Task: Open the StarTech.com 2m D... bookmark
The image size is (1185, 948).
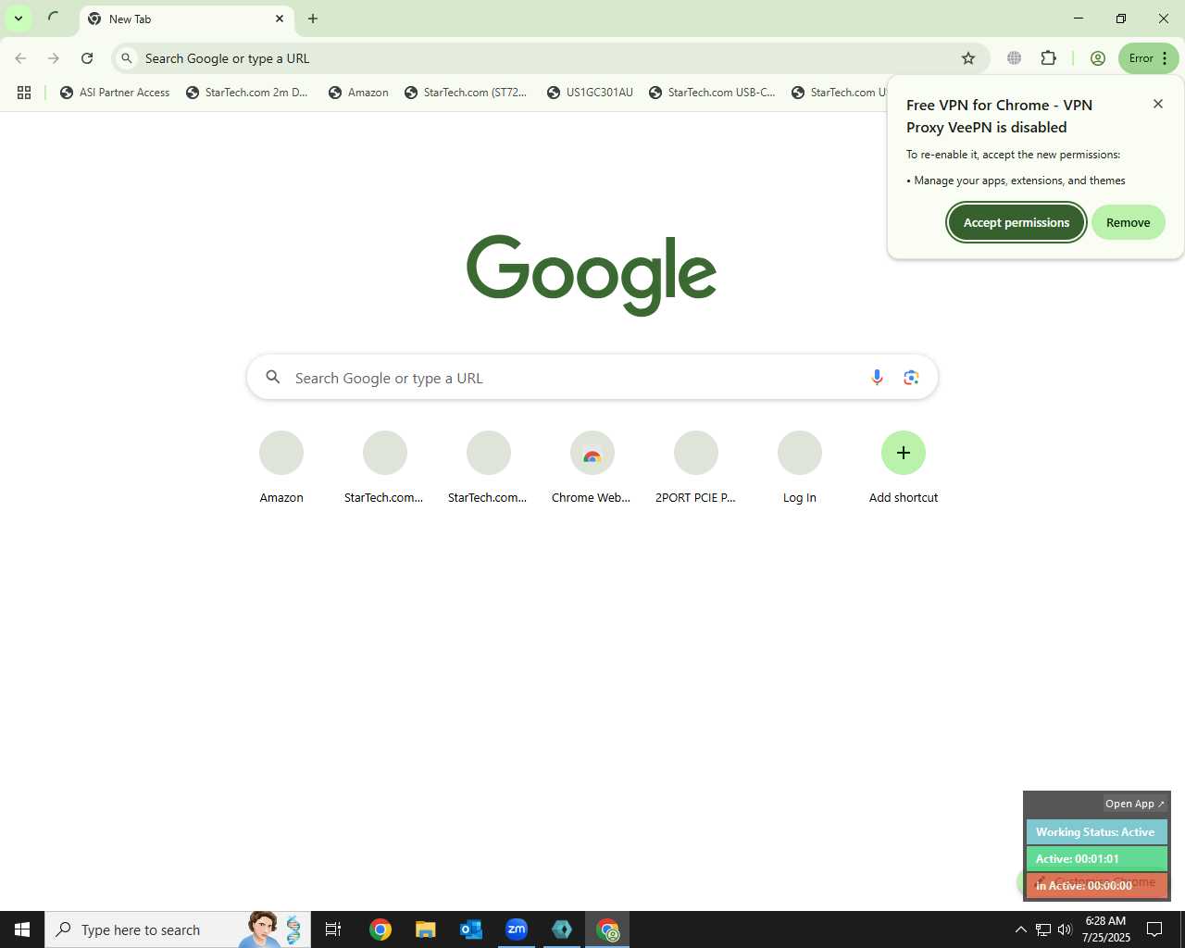Action: pyautogui.click(x=247, y=93)
